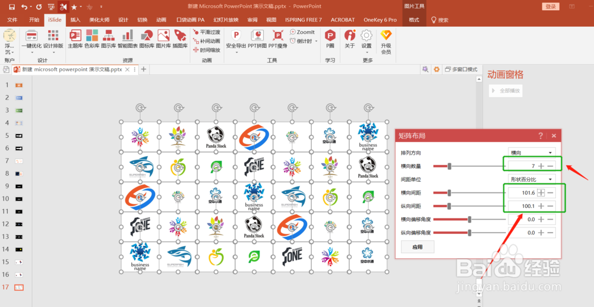Image resolution: width=594 pixels, height=307 pixels.
Task: Open the 文件 File tab
Action: point(12,20)
